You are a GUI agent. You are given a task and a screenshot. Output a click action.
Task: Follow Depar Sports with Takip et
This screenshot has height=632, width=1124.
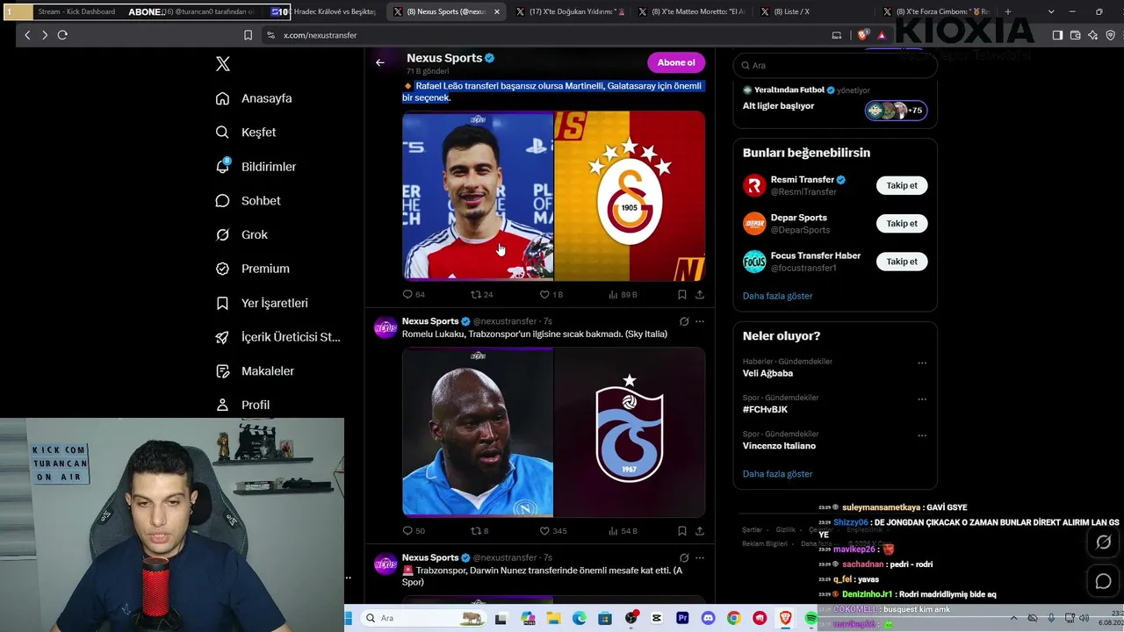tap(902, 223)
